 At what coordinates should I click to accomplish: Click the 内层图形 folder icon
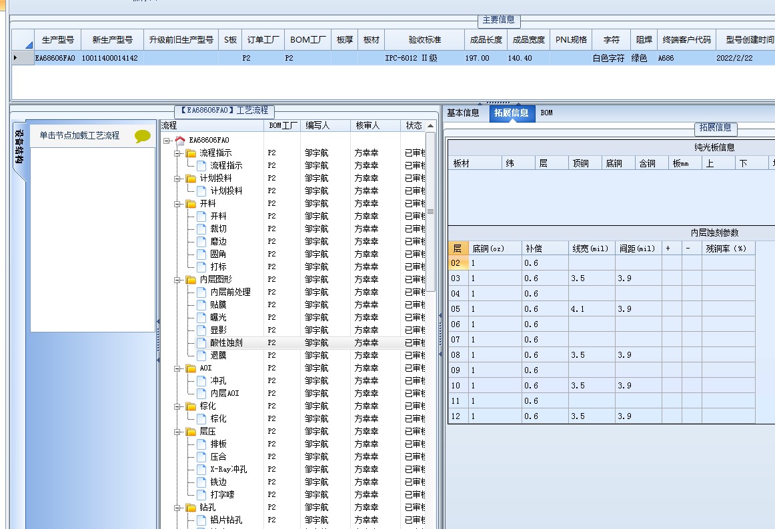coord(191,280)
